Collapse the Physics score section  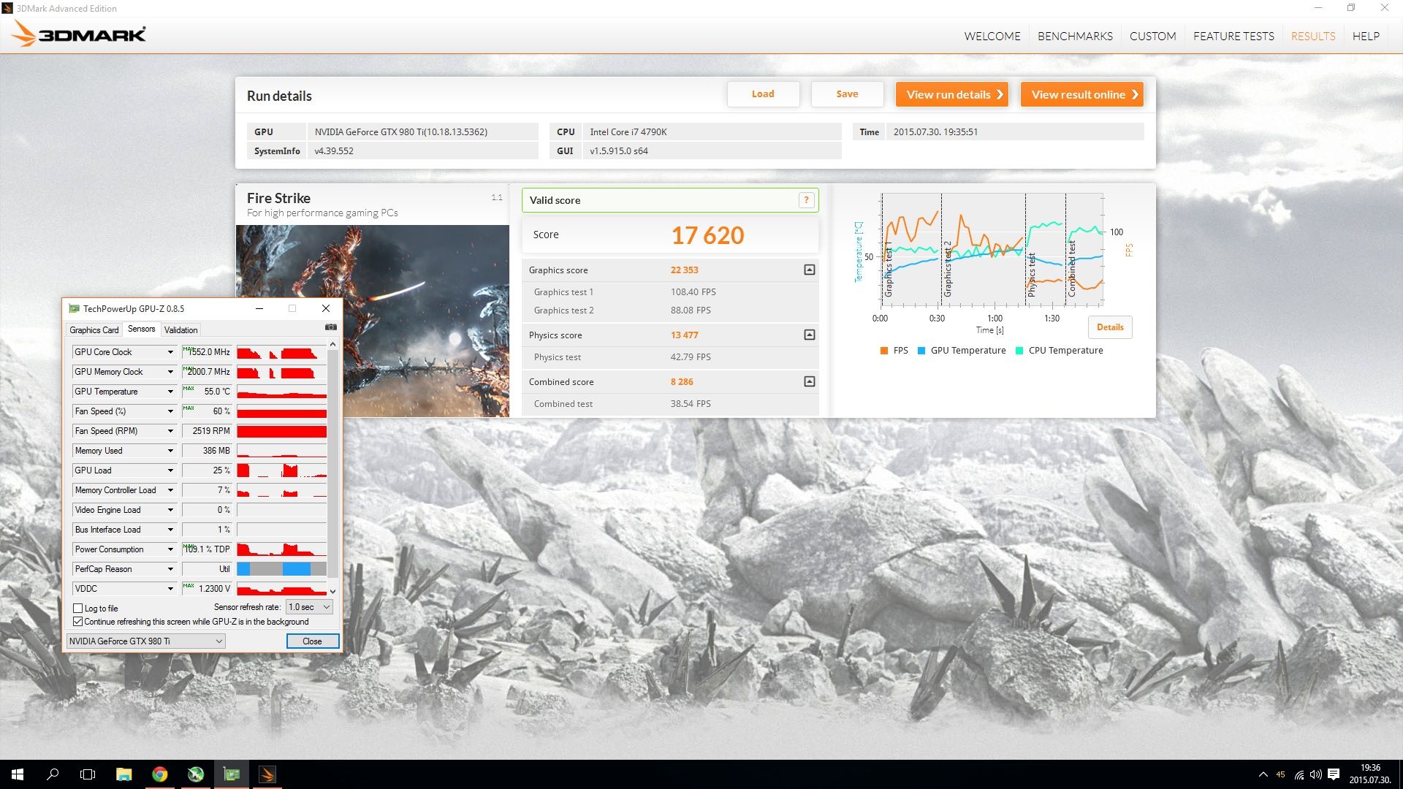[810, 335]
